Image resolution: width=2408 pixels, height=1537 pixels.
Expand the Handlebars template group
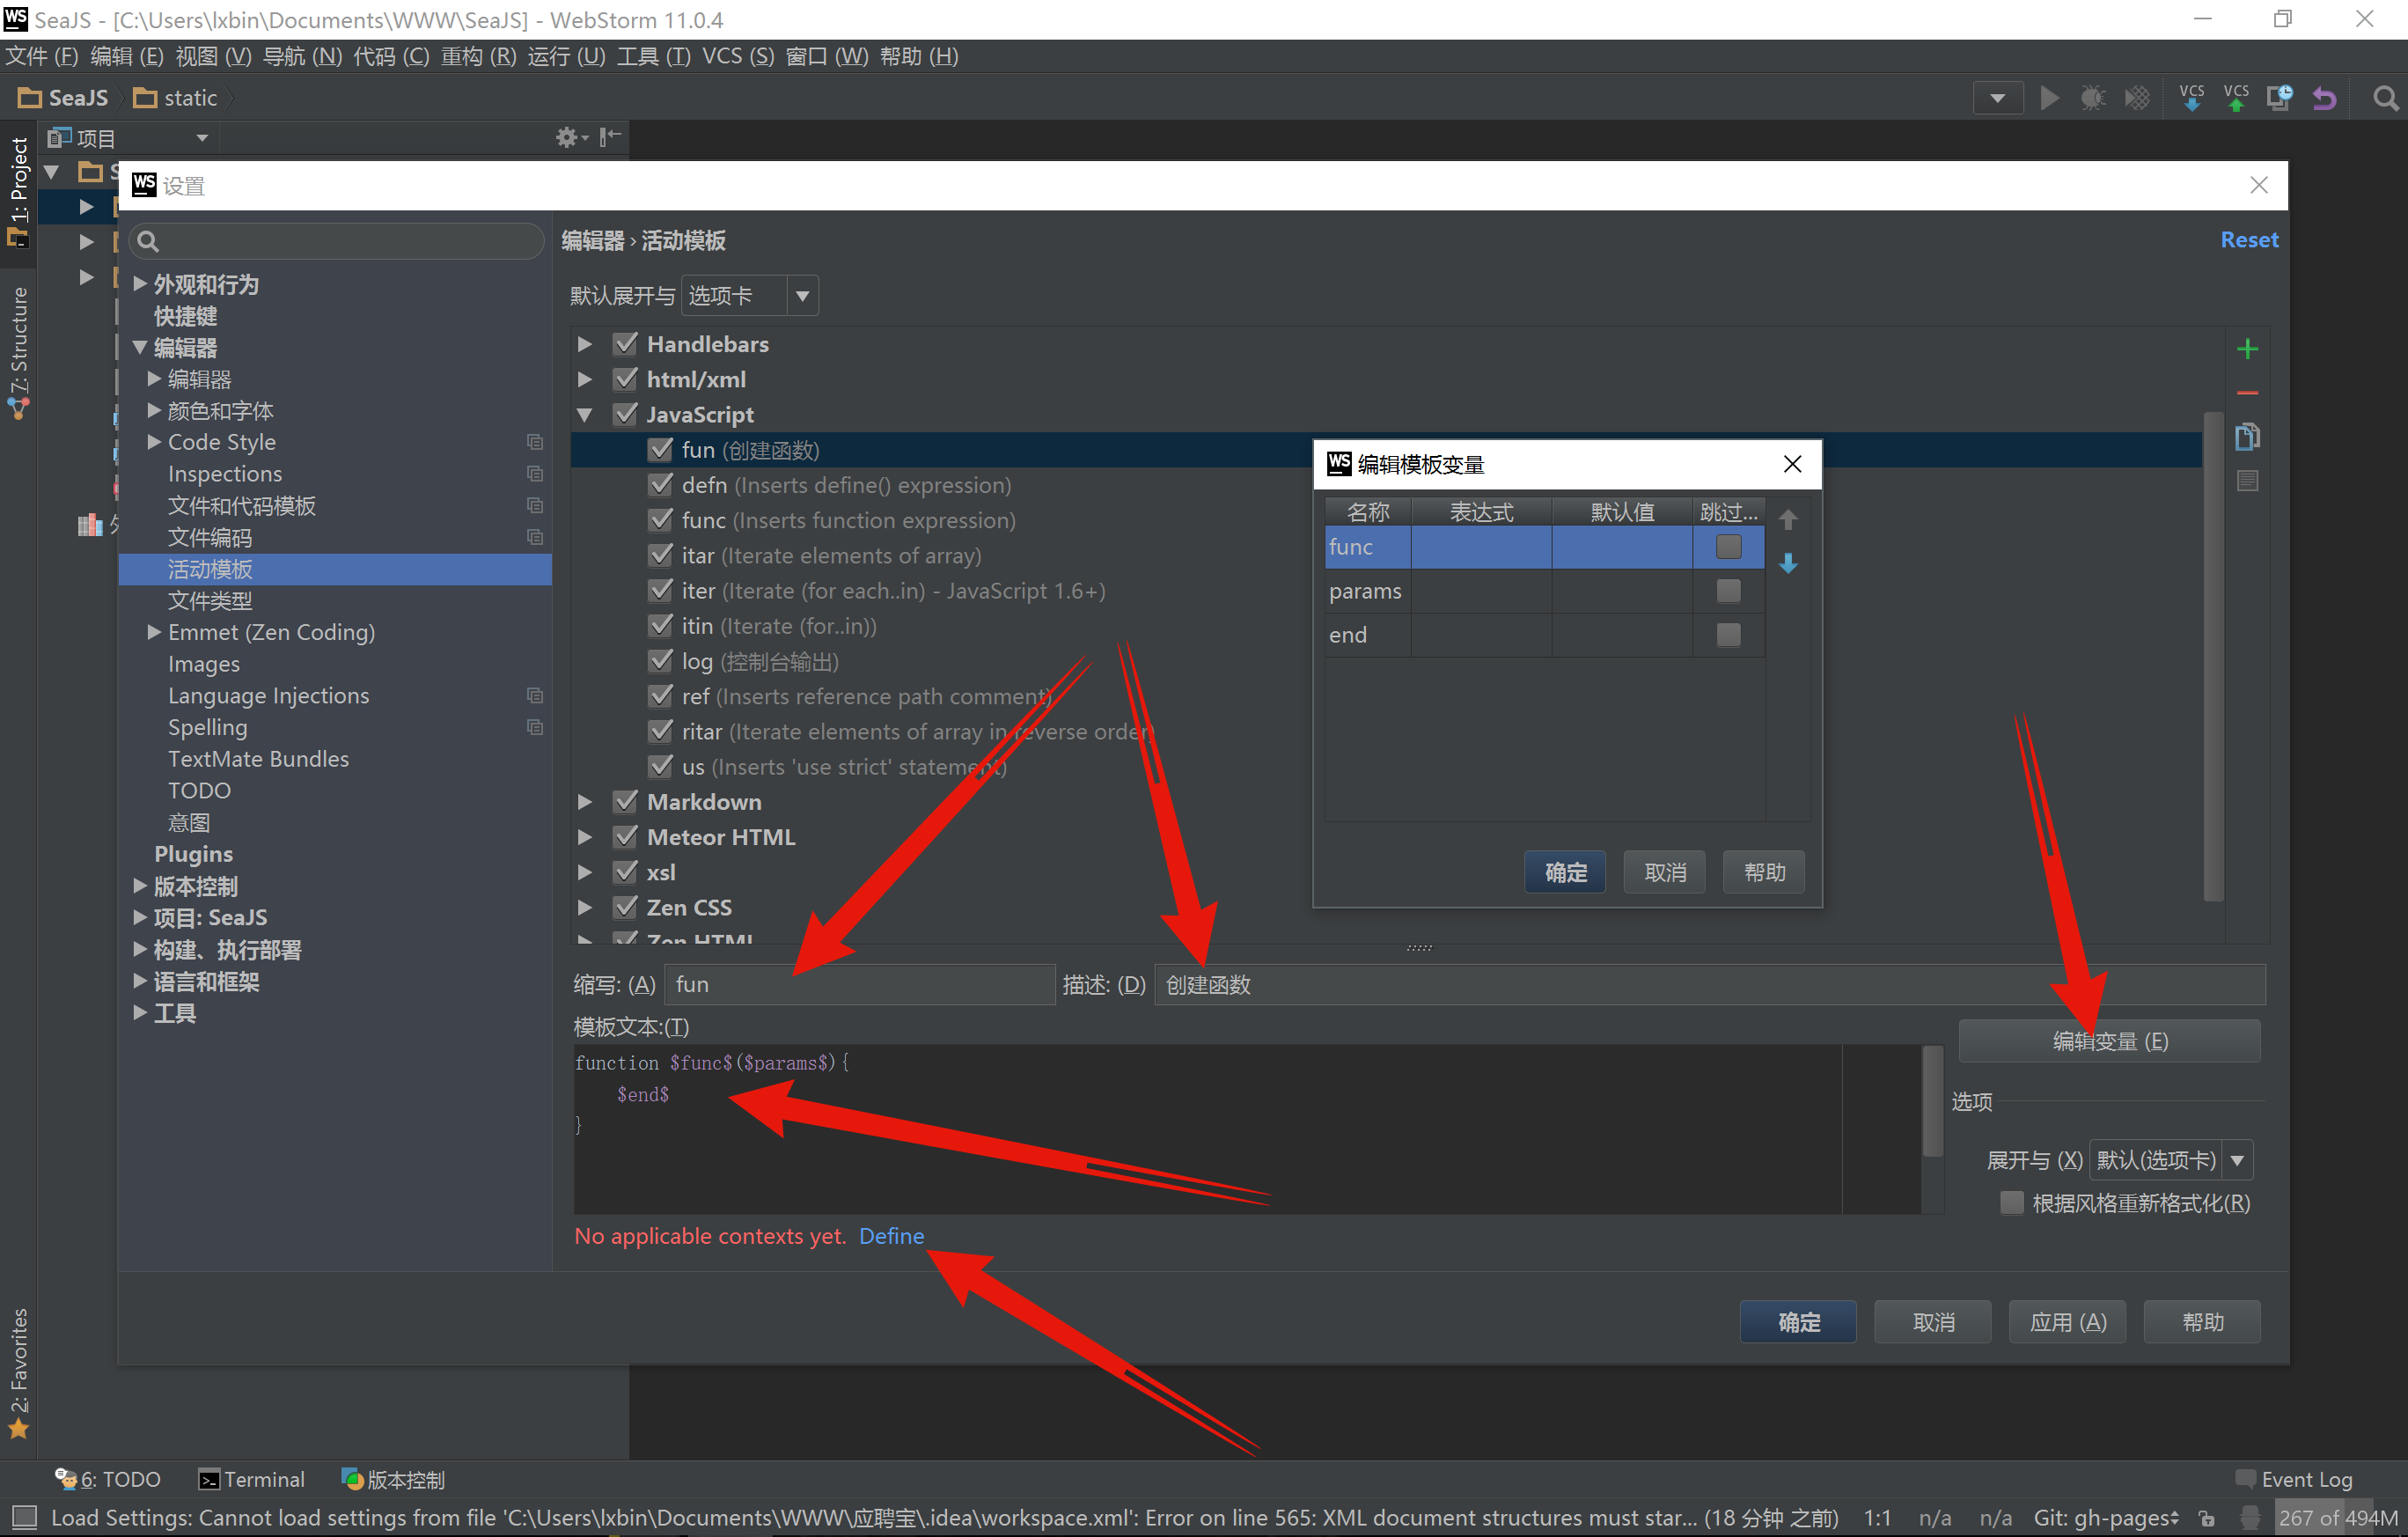585,344
